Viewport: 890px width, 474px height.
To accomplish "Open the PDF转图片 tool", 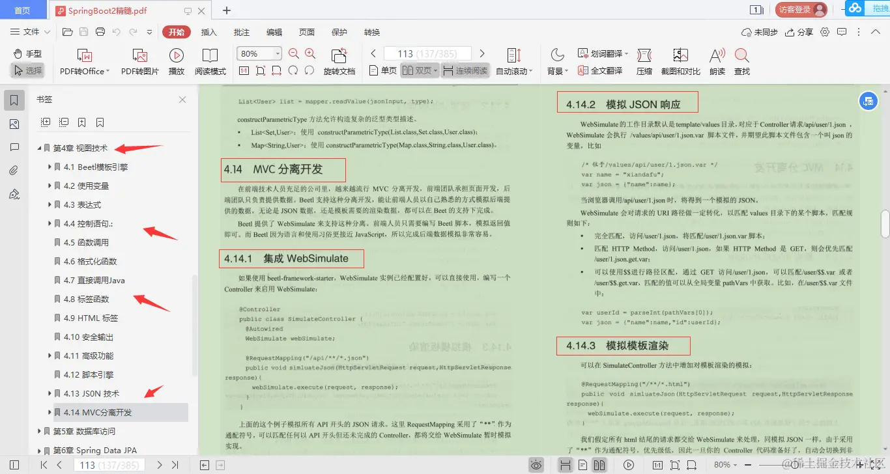I will pos(139,61).
